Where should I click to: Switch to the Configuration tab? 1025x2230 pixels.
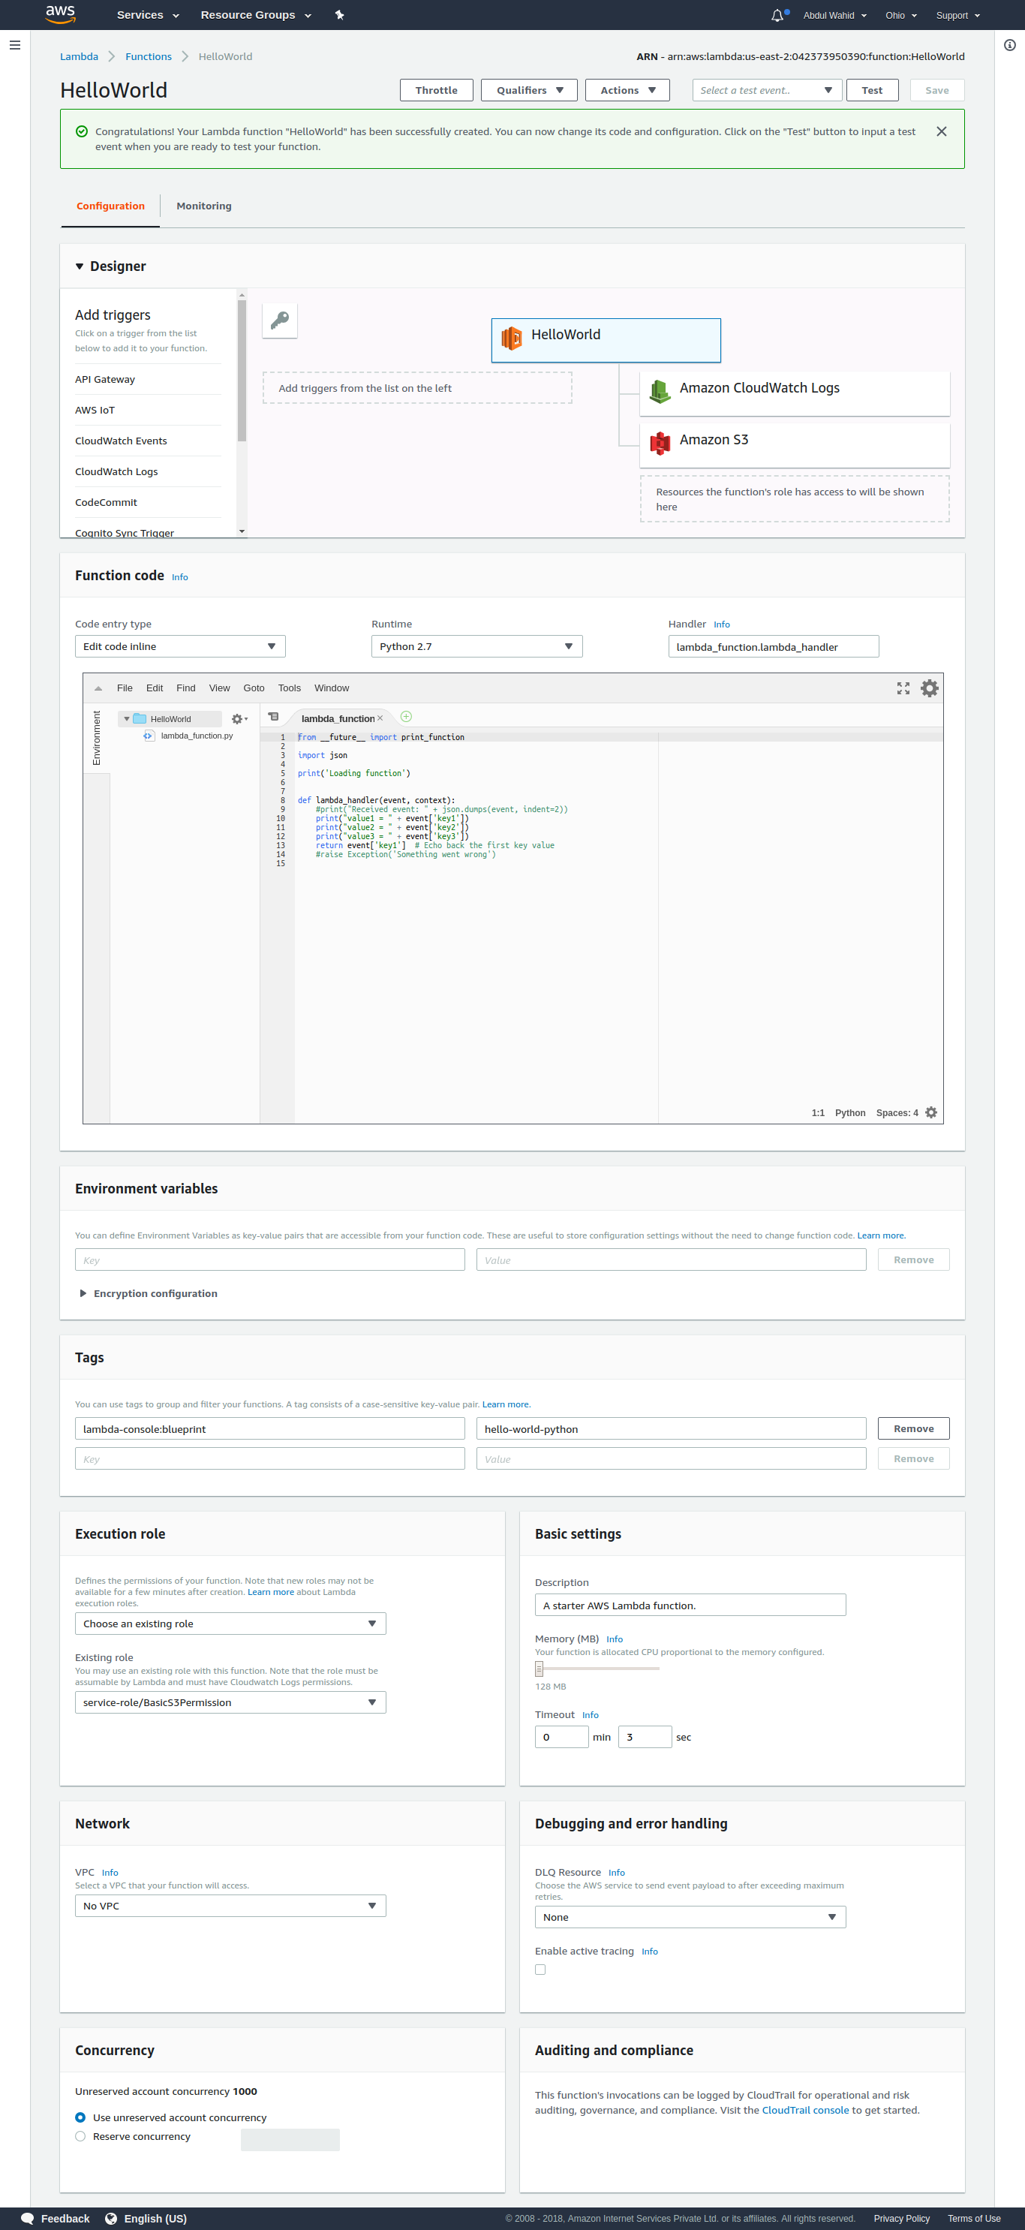point(111,206)
